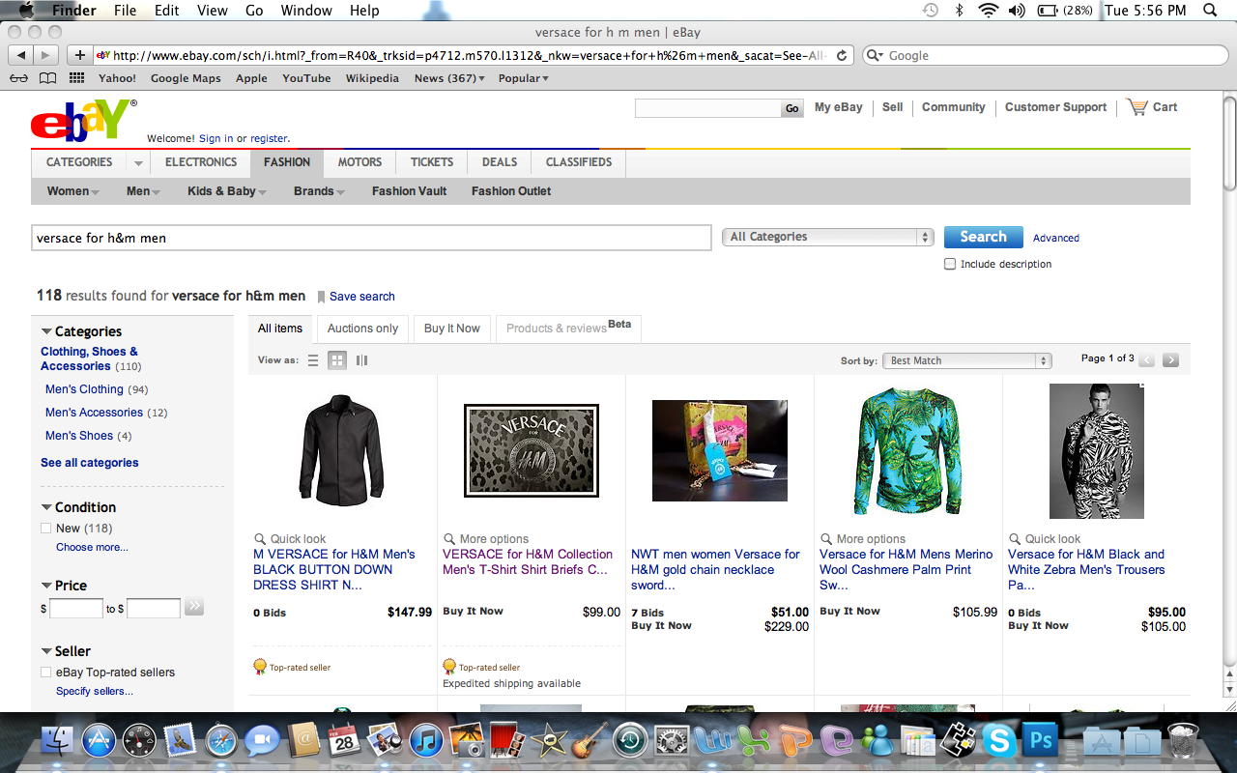The height and width of the screenshot is (773, 1237).
Task: Open Time Machine menu bar icon
Action: click(x=931, y=11)
